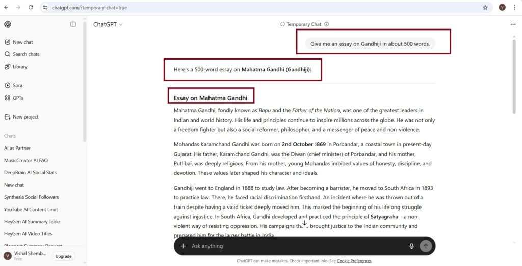This screenshot has width=522, height=266.
Task: Click the Temporary Chat info icon
Action: coord(327,24)
